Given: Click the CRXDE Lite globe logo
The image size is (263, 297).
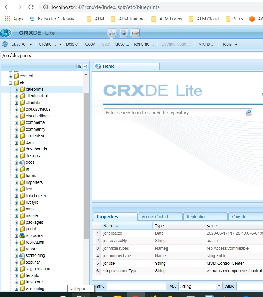Looking at the screenshot, I should pyautogui.click(x=6, y=33).
